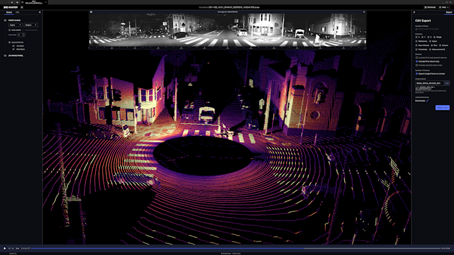Open the playback speed selector
The image size is (454, 255).
18,248
